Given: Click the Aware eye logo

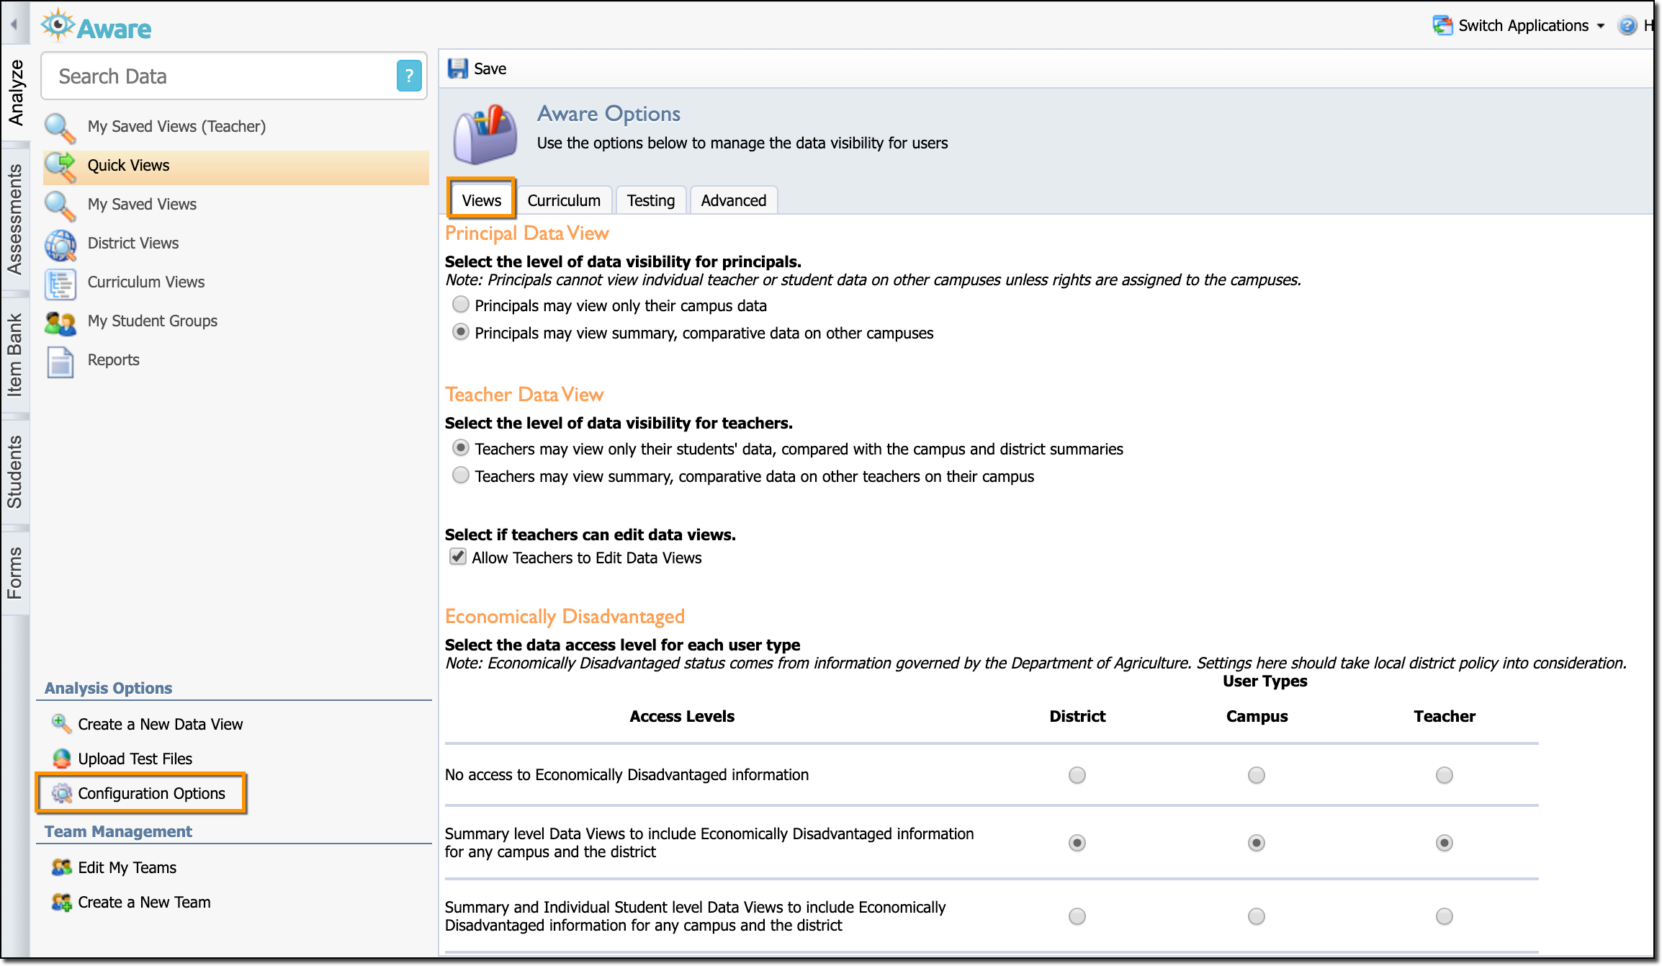Looking at the screenshot, I should 58,25.
